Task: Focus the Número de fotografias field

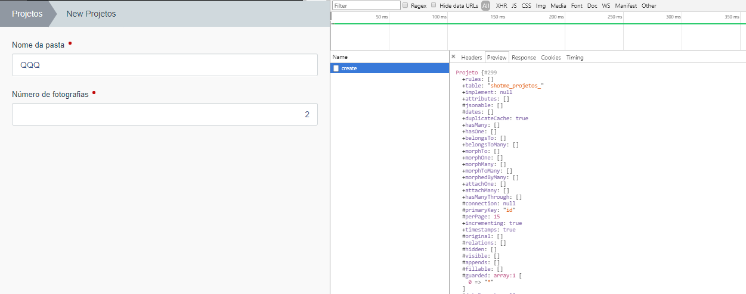Action: 165,114
